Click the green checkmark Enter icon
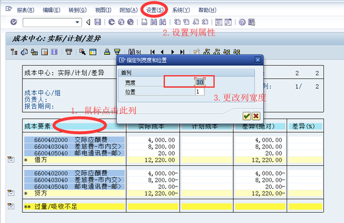The image size is (344, 223). pyautogui.click(x=14, y=22)
